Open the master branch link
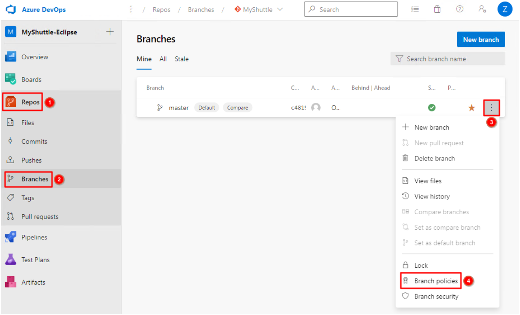Screen dimensions: 520x315 tap(178, 108)
